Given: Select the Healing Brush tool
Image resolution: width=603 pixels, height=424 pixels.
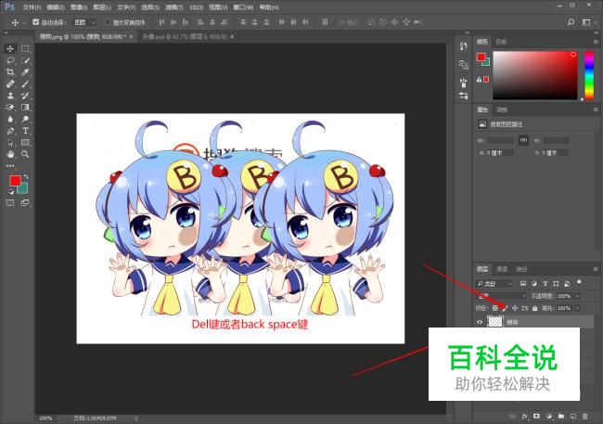Looking at the screenshot, I should tap(10, 84).
